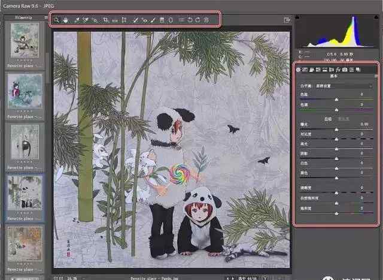
Task: Switch to the Tone Curve panel tab
Action: 305,70
